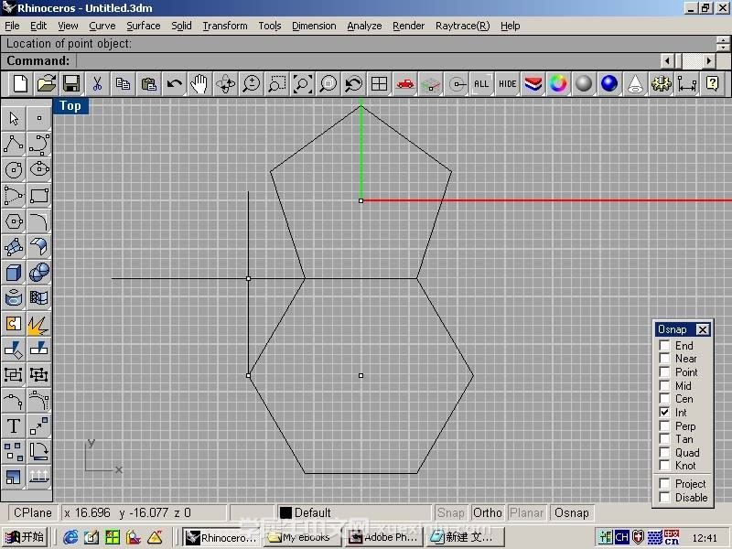This screenshot has width=732, height=549.
Task: Enable the Perp osnap checkbox
Action: click(664, 425)
